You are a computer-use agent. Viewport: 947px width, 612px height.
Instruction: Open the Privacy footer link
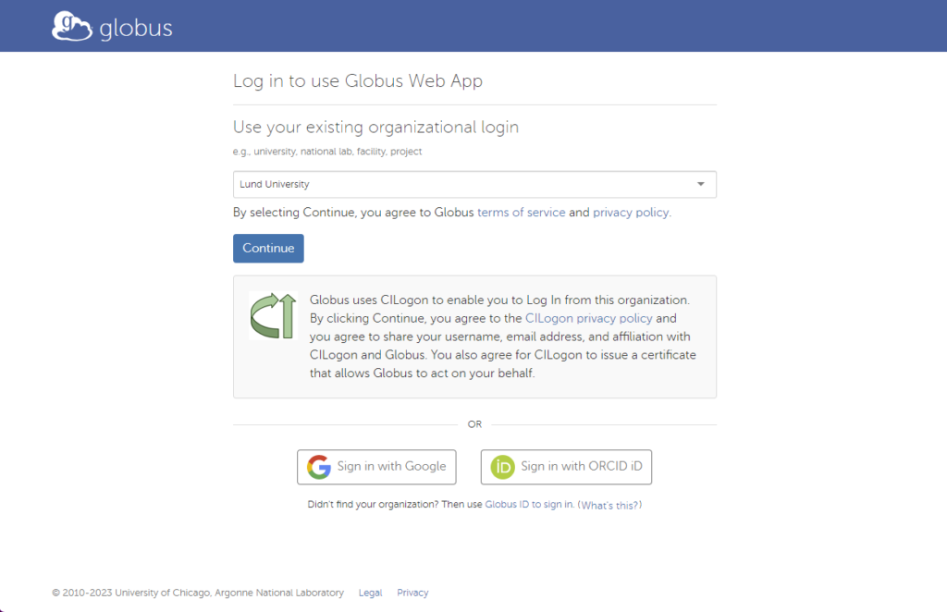412,593
